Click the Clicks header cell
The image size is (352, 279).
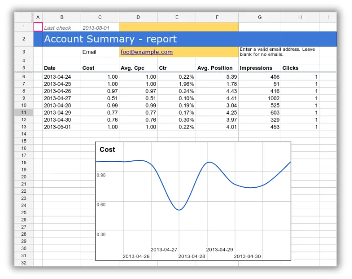point(290,68)
